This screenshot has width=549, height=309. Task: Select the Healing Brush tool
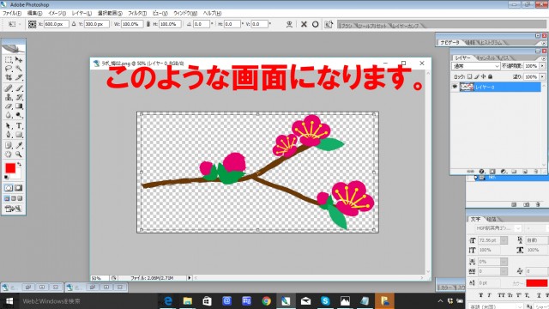pos(9,88)
